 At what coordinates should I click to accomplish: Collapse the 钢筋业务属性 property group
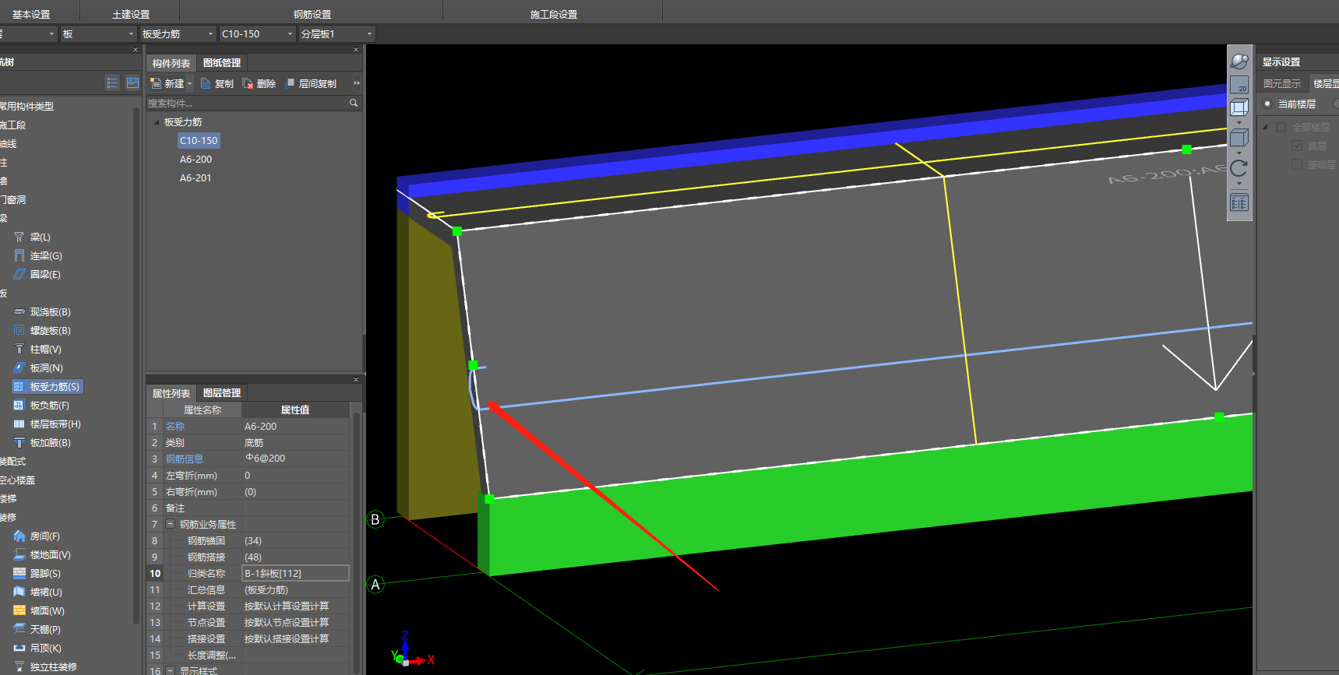click(x=171, y=524)
